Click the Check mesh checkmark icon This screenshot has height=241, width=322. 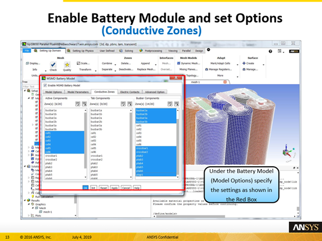pos(53,65)
